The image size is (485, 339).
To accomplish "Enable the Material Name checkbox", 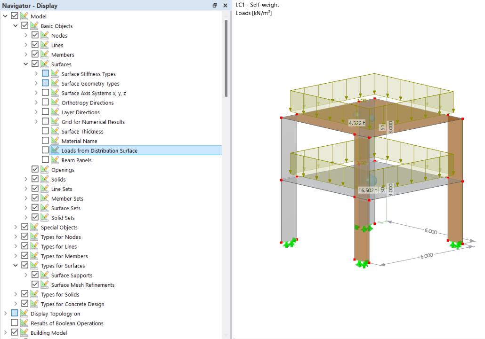I will point(45,141).
